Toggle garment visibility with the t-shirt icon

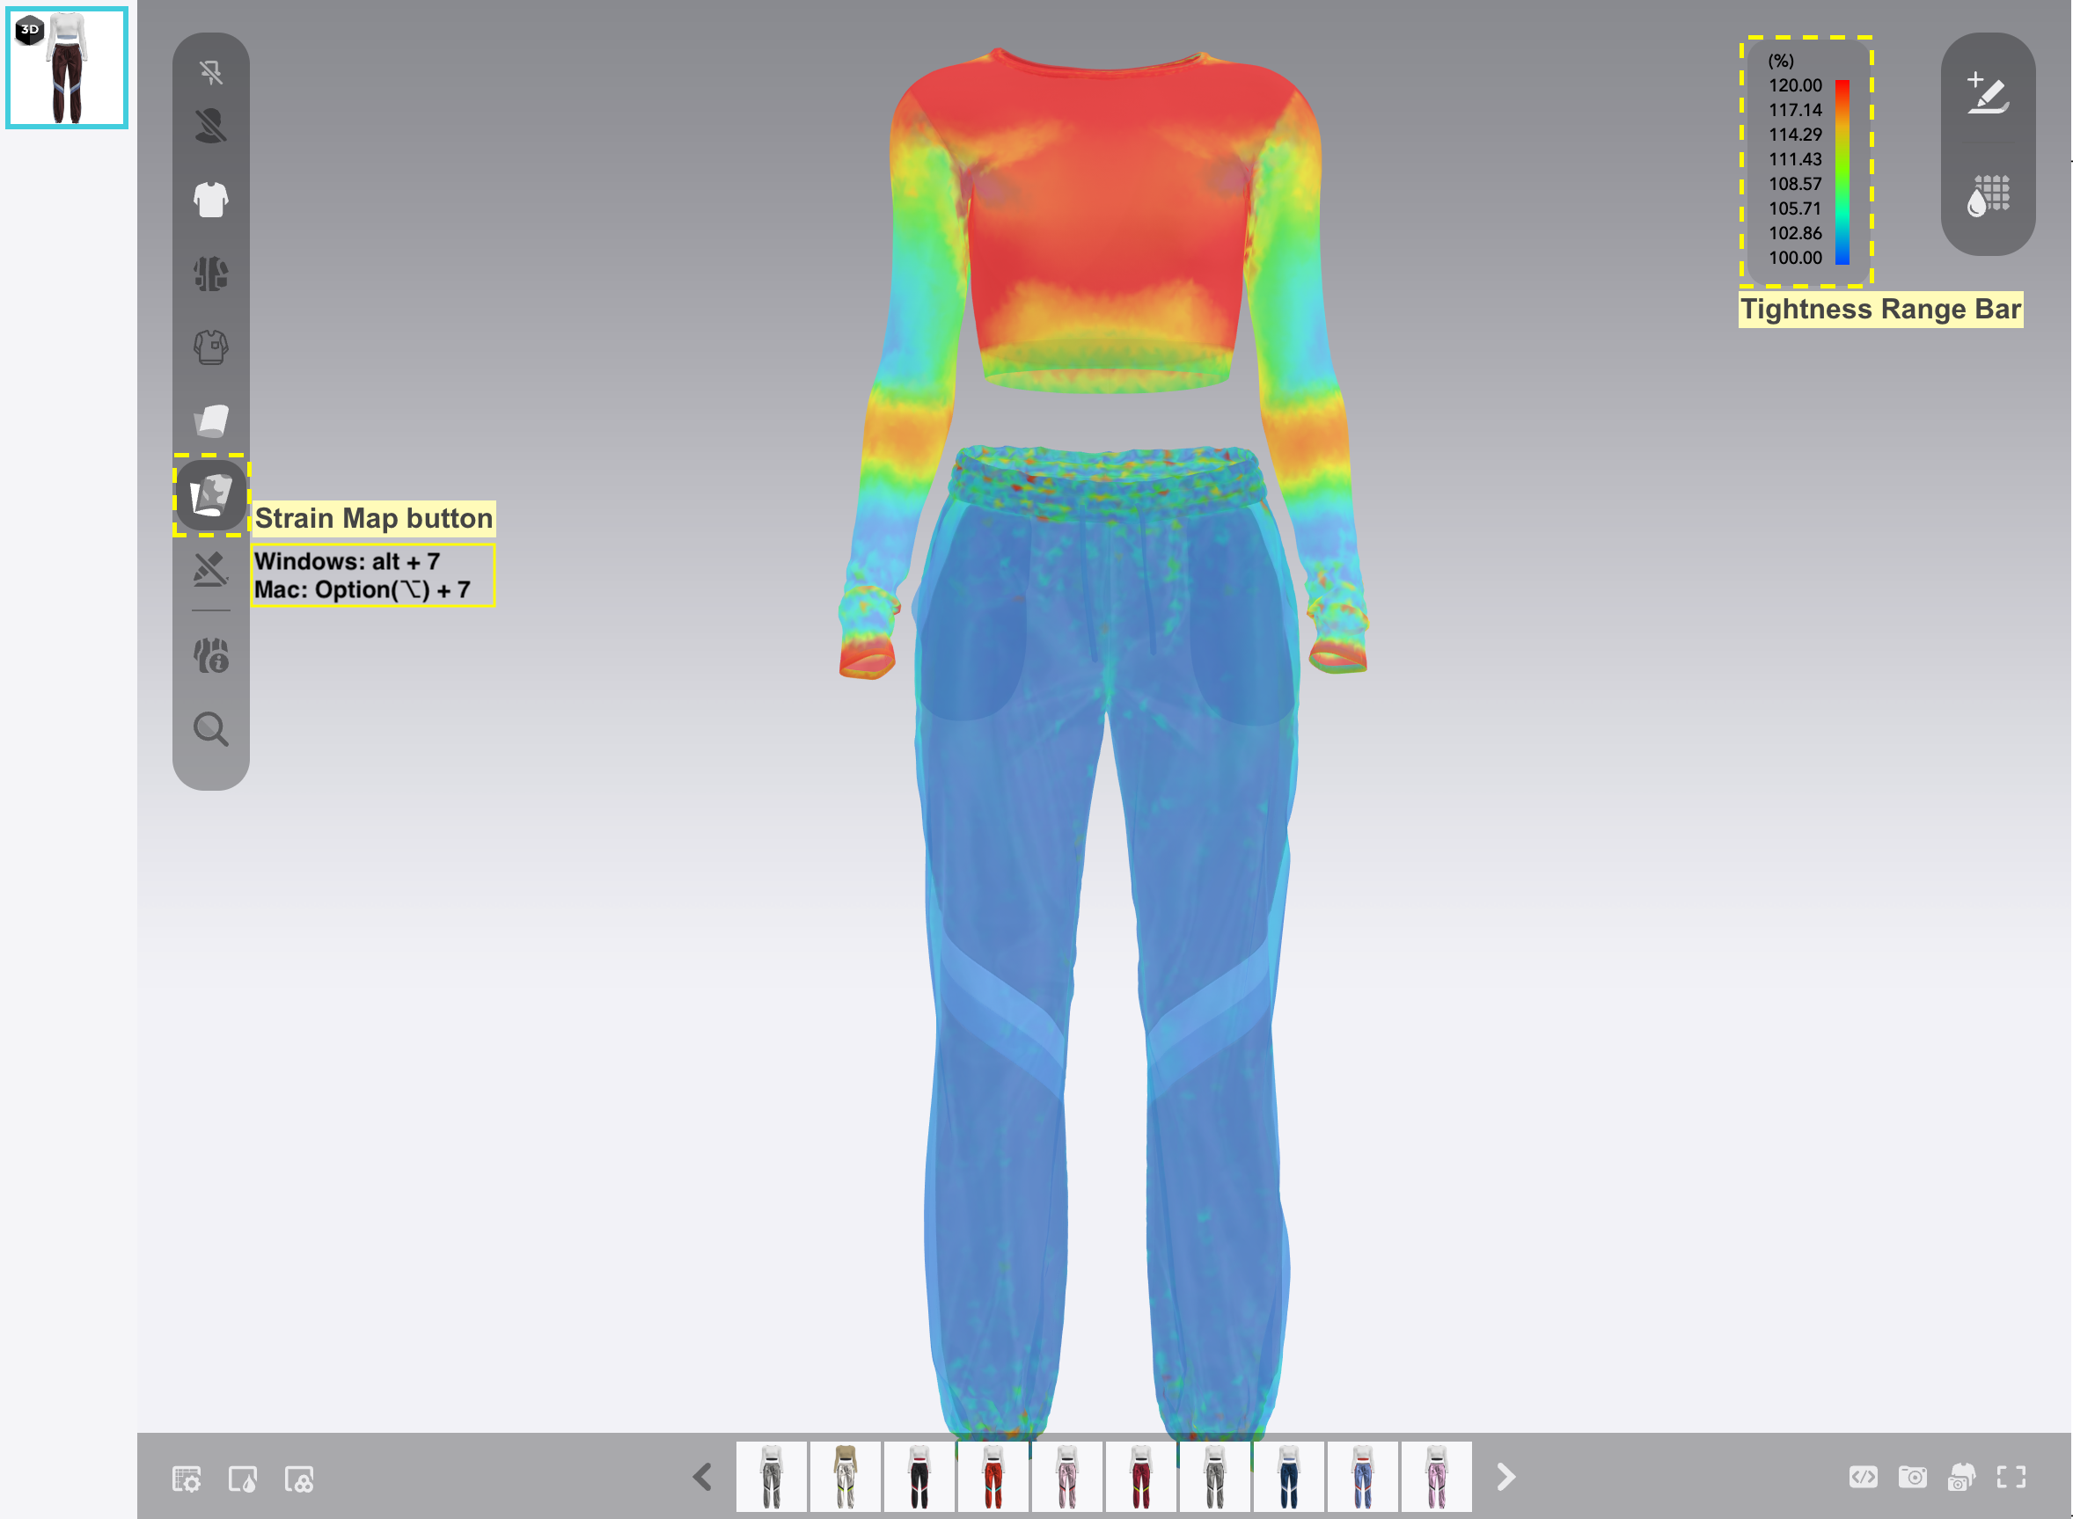coord(210,199)
